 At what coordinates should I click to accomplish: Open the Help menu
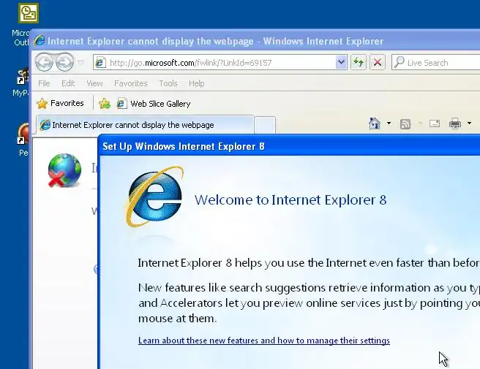197,83
